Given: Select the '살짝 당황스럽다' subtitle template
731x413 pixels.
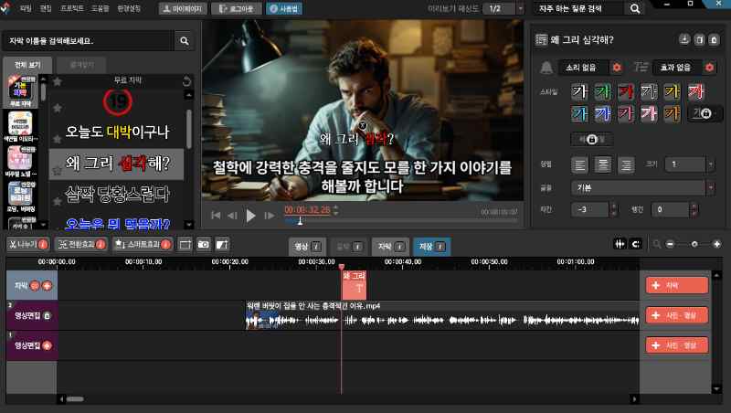Looking at the screenshot, I should click(x=117, y=194).
